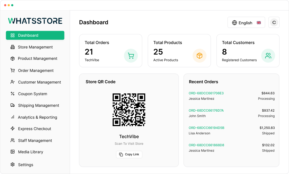
Task: Open order ORD-68DCC661706E3
Action: point(206,93)
